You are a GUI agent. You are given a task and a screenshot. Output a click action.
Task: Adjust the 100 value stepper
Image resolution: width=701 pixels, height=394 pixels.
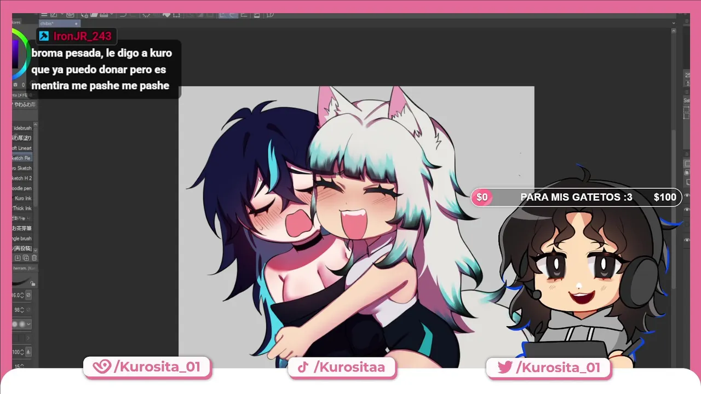tap(22, 351)
